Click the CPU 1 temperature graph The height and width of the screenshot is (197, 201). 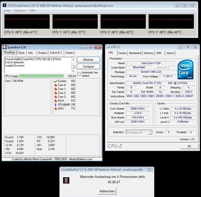pyautogui.click(x=75, y=22)
